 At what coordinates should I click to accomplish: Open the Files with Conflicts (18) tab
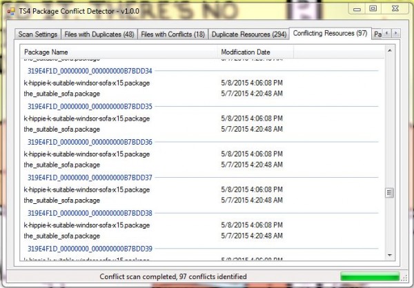172,34
